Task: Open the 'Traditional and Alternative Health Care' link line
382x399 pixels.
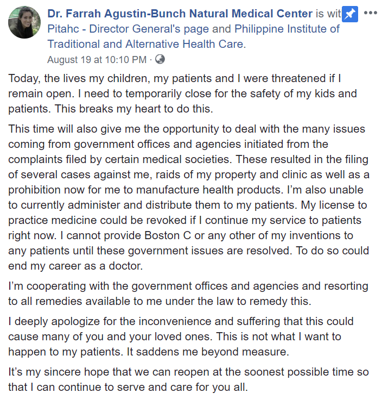Action: click(147, 44)
